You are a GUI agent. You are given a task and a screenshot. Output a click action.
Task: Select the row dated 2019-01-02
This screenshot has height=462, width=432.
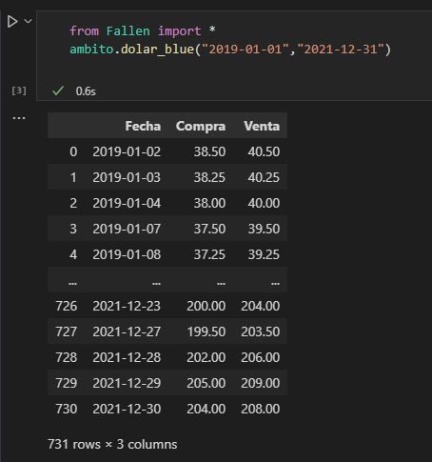(x=167, y=151)
